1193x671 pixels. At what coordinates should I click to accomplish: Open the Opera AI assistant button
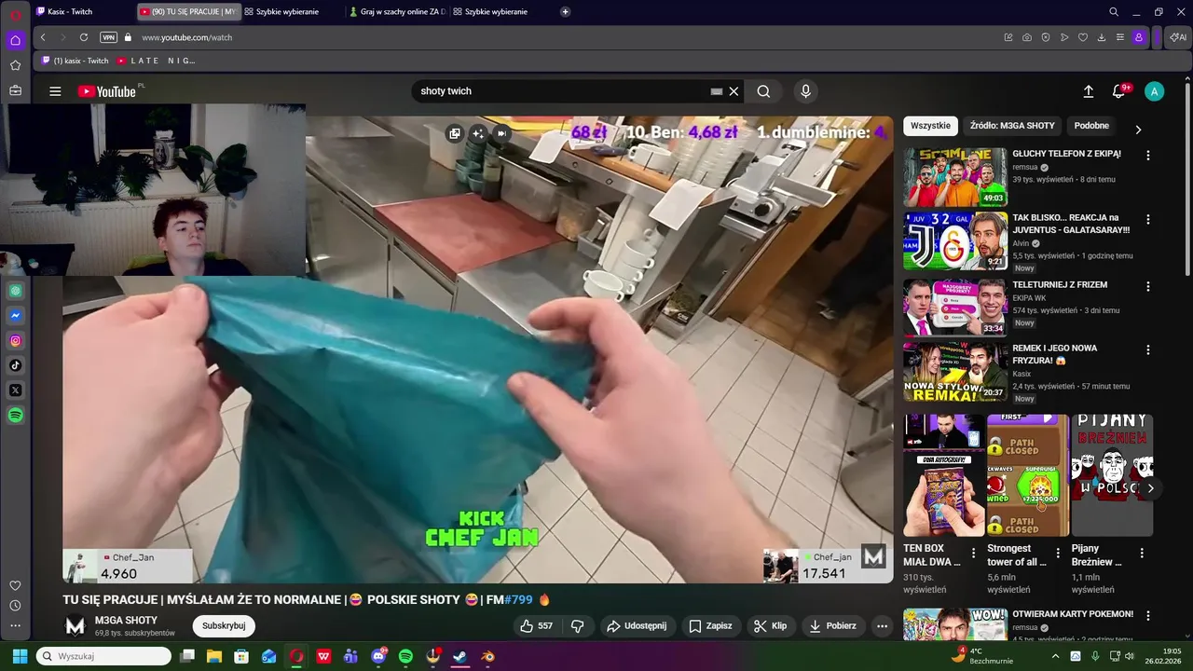point(1178,37)
